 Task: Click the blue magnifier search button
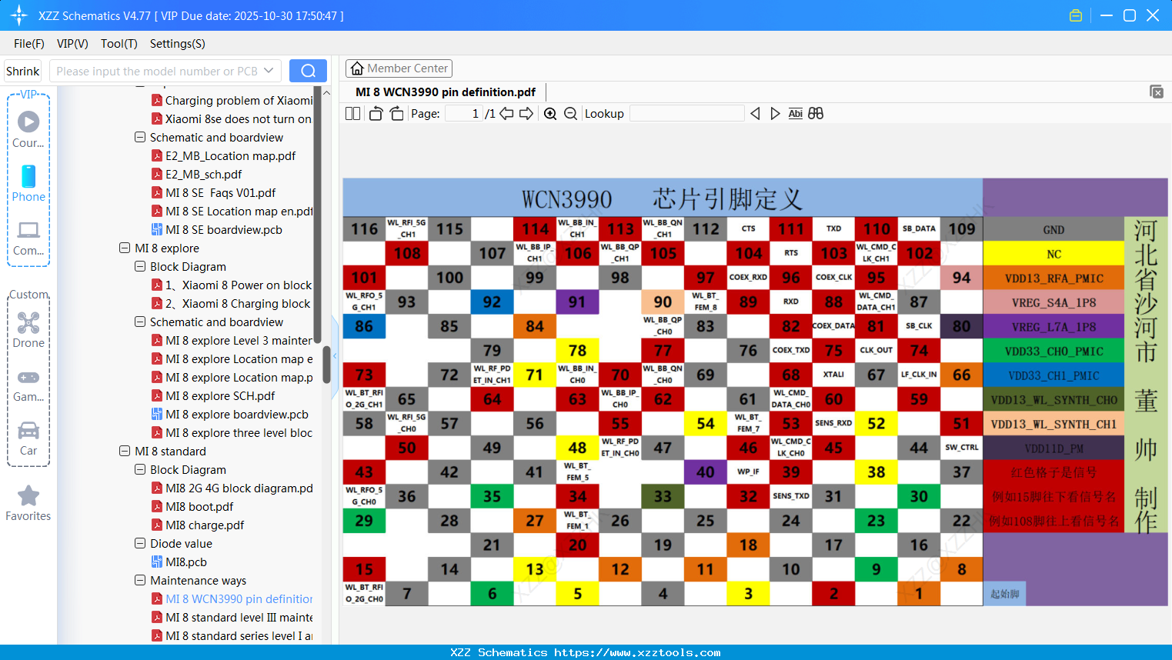pos(308,71)
